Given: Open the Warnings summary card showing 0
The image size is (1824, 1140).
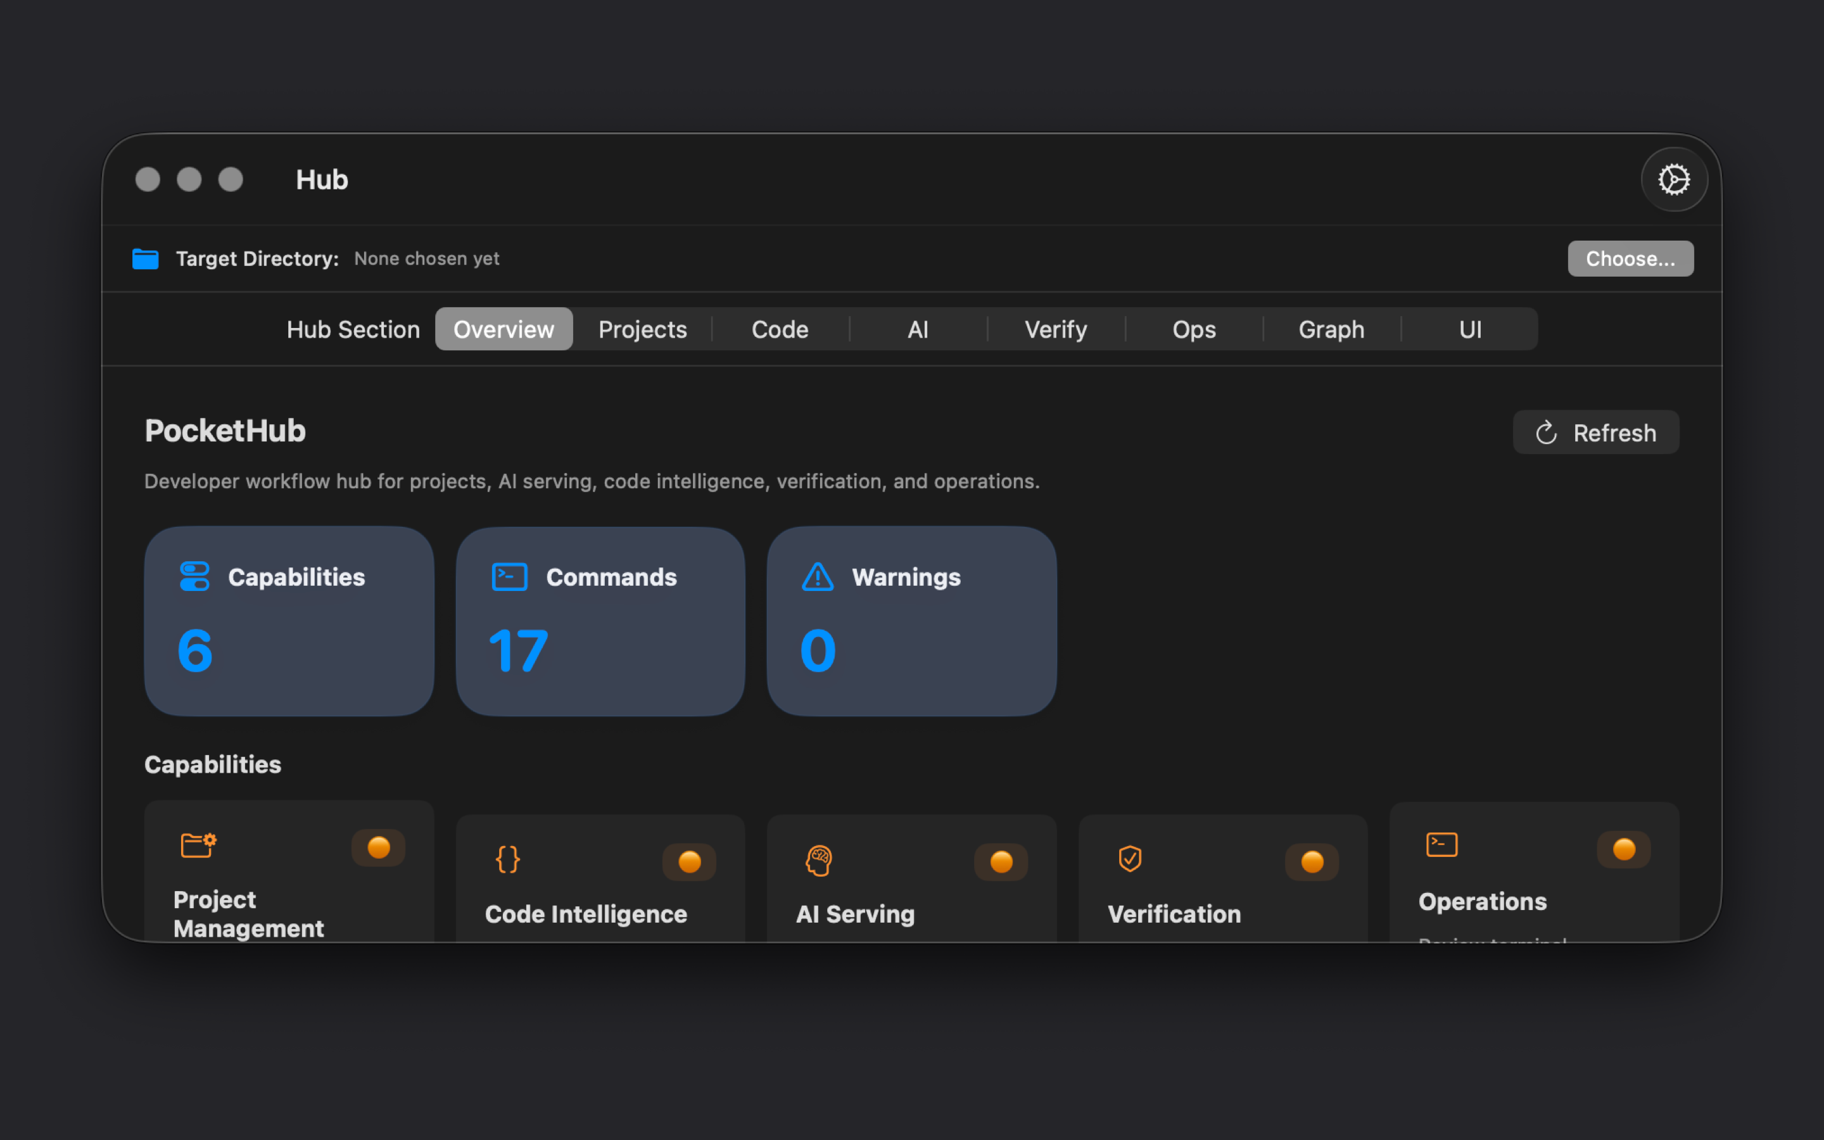Looking at the screenshot, I should pyautogui.click(x=912, y=621).
